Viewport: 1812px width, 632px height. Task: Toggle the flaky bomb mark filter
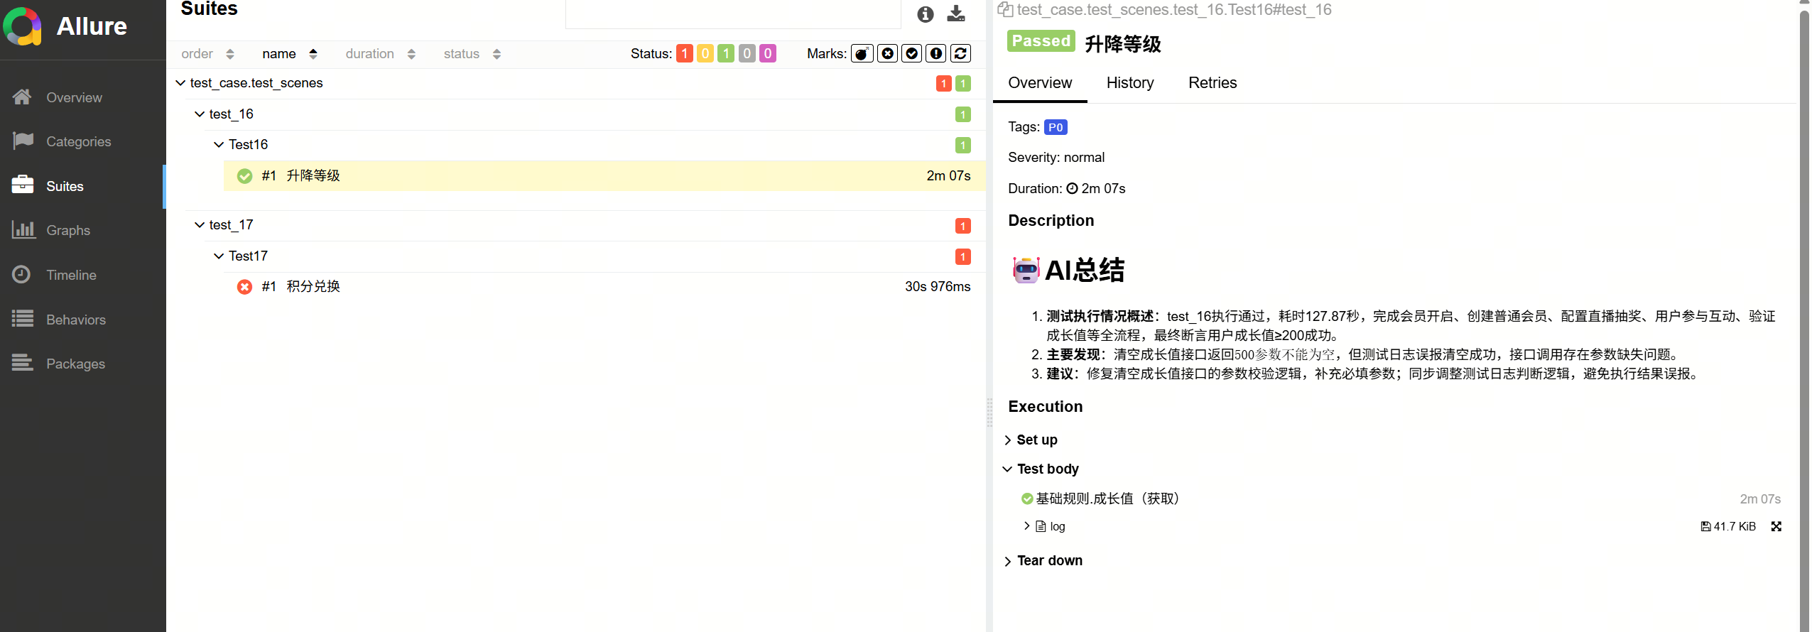pos(862,54)
